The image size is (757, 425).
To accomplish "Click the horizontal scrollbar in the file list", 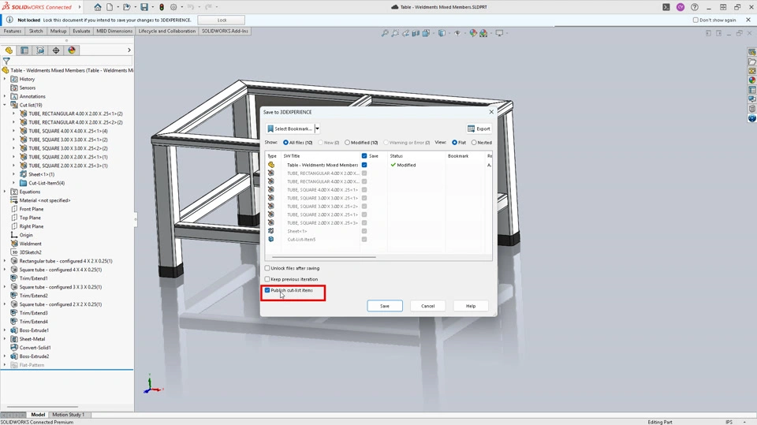I will click(323, 257).
